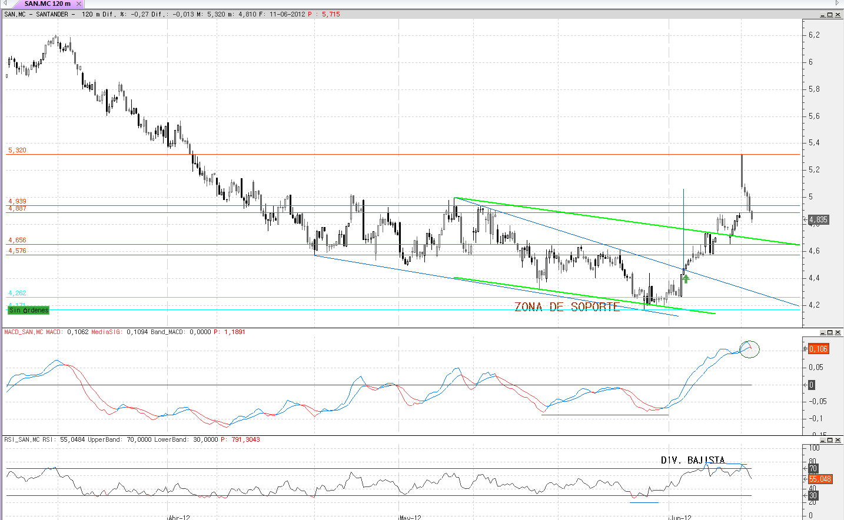844x520 pixels.
Task: Maximize the Santander price chart pane
Action: pyautogui.click(x=830, y=15)
